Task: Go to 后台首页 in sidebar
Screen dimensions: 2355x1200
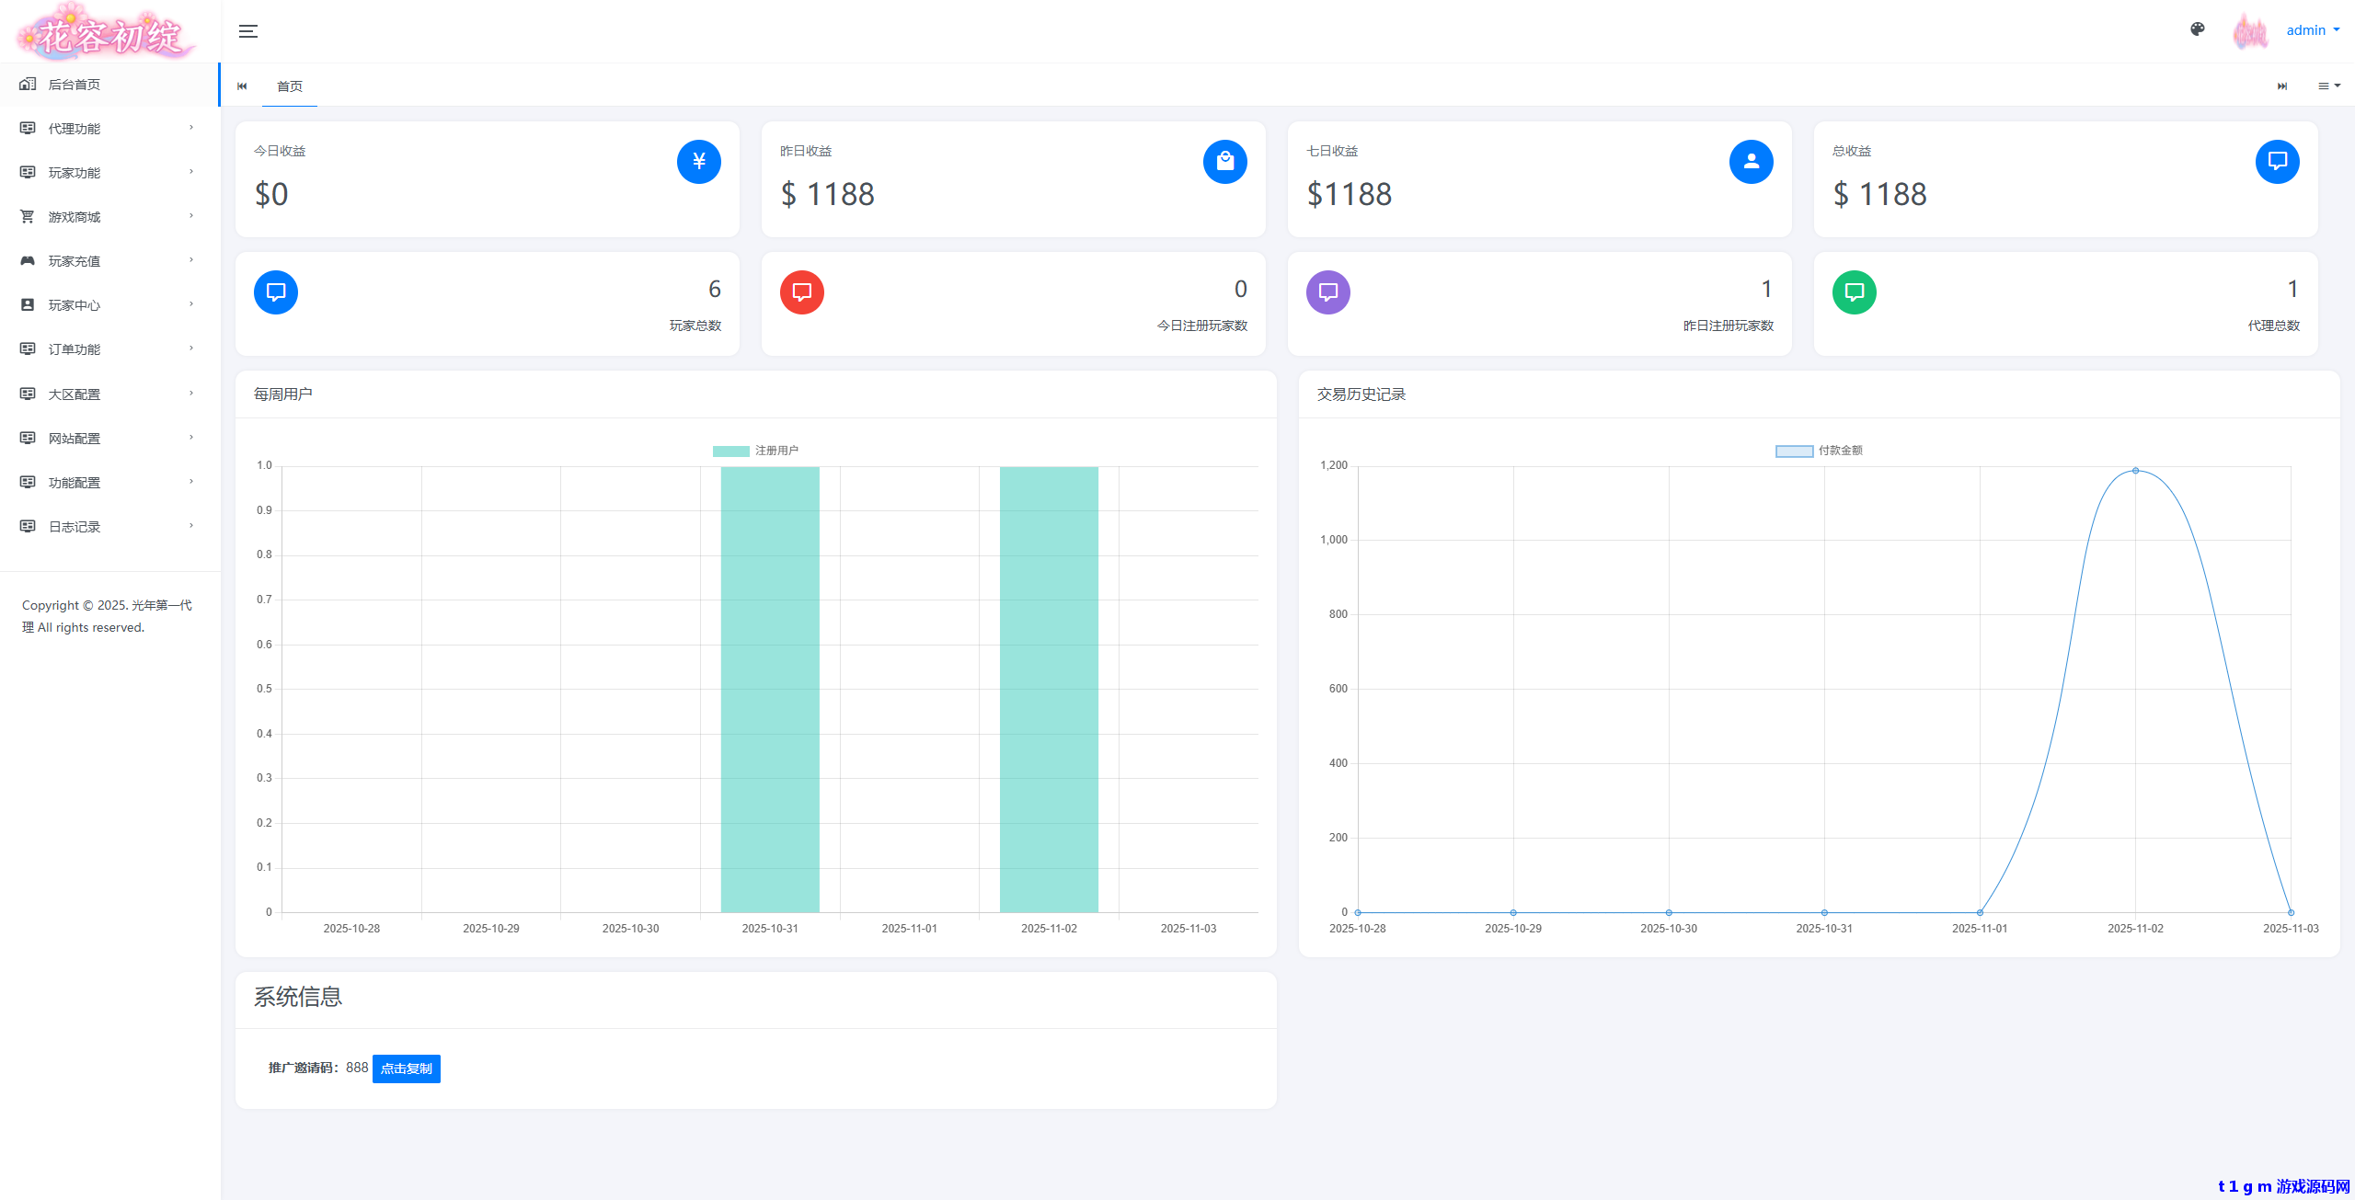Action: pos(75,85)
